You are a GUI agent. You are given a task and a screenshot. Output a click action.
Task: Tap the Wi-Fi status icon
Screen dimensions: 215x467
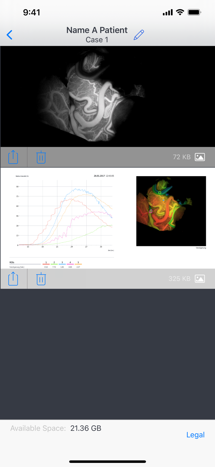180,12
